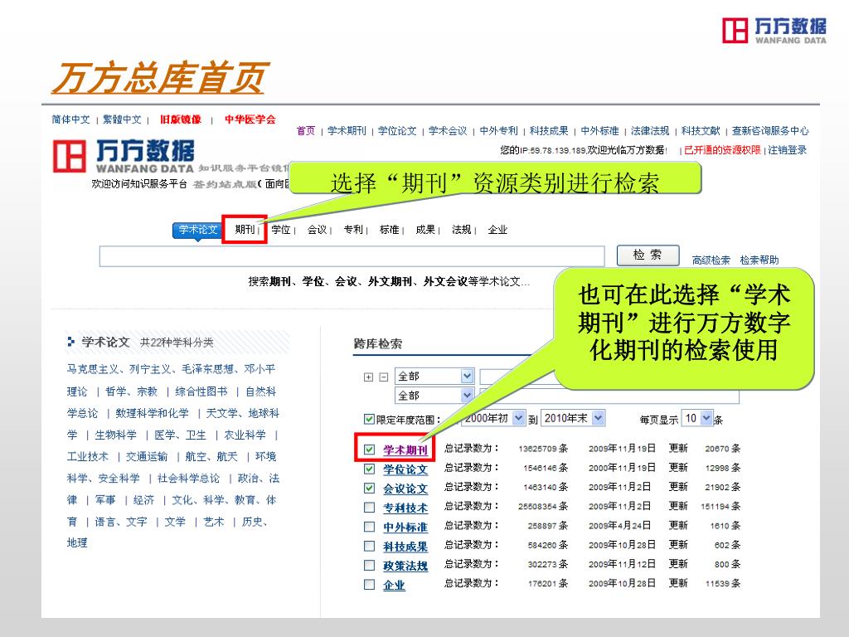Click the Wanfang Data logo on the webpage
The image size is (849, 637).
pyautogui.click(x=124, y=156)
